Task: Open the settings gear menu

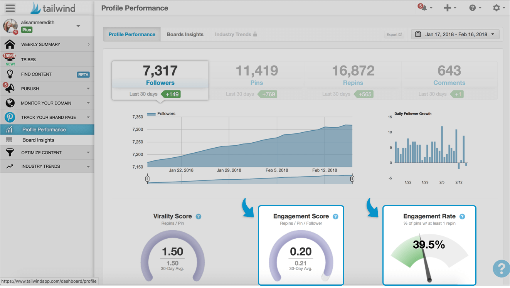Action: coord(497,7)
